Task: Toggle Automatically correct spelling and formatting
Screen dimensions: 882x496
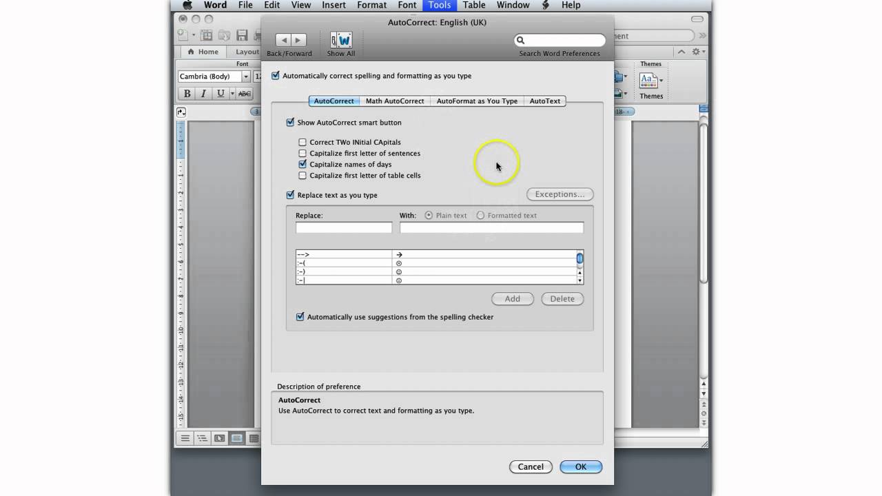Action: pyautogui.click(x=276, y=76)
